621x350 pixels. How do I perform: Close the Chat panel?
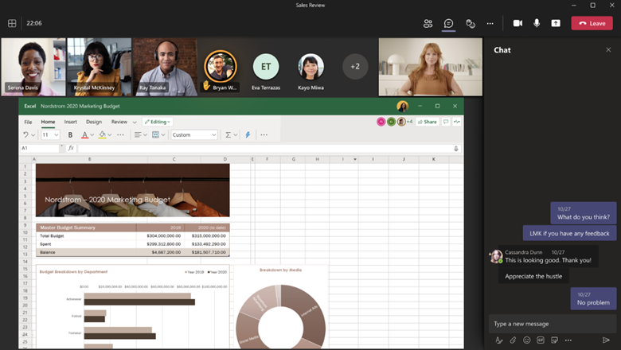[608, 50]
